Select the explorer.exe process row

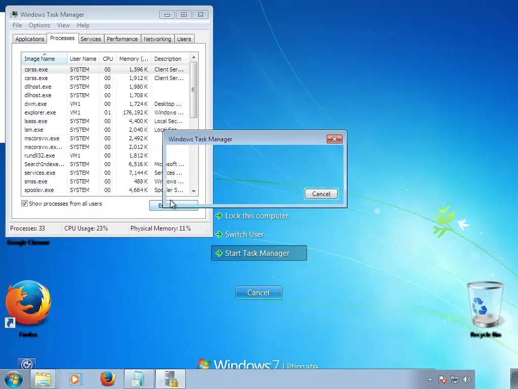click(105, 112)
